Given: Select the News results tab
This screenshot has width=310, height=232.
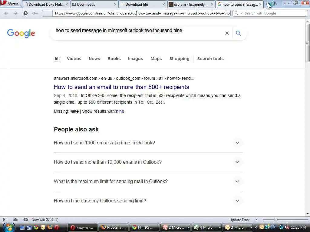Looking at the screenshot, I should tap(94, 59).
